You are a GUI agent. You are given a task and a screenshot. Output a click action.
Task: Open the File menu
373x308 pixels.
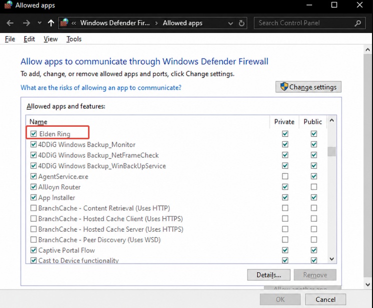(x=10, y=39)
